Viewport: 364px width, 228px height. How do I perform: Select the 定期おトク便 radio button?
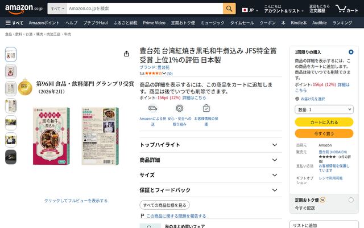351,200
